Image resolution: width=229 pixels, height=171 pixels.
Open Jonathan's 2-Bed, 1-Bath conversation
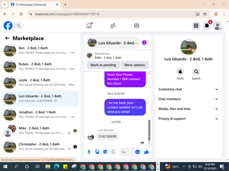pyautogui.click(x=40, y=114)
